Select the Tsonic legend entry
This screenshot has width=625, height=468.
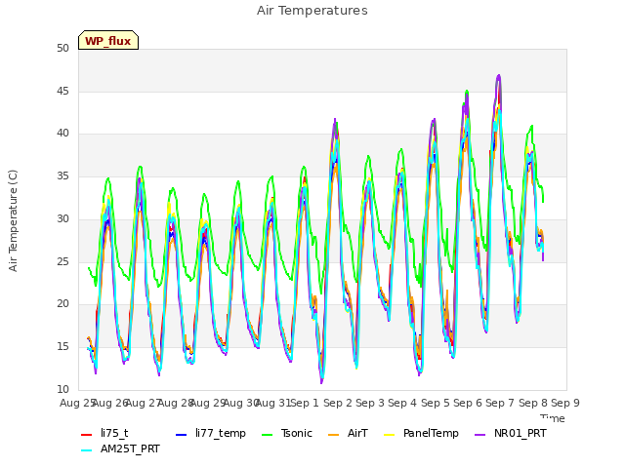point(287,433)
